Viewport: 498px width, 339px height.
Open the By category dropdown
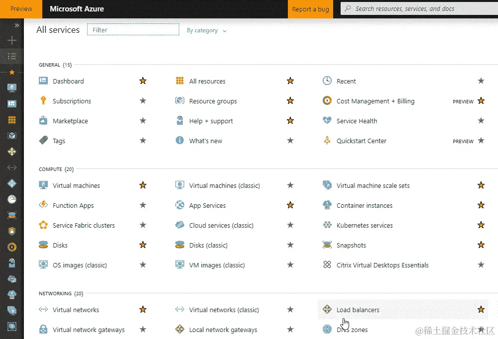[207, 30]
